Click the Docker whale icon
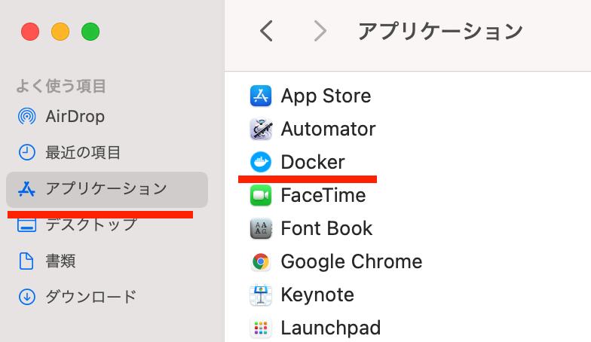The image size is (591, 342). point(261,162)
